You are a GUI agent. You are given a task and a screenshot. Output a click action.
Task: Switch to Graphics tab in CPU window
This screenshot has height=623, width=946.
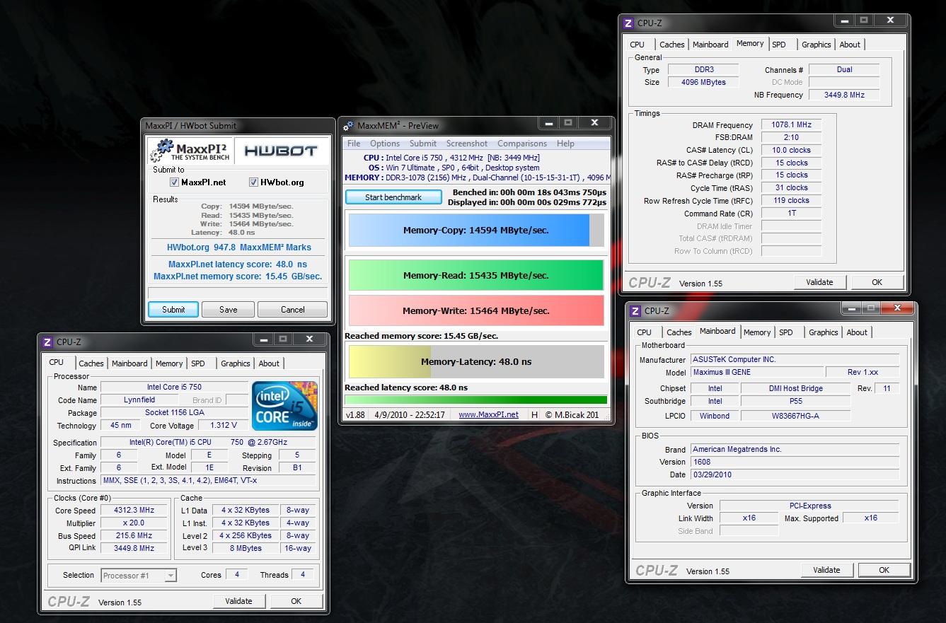pos(236,363)
